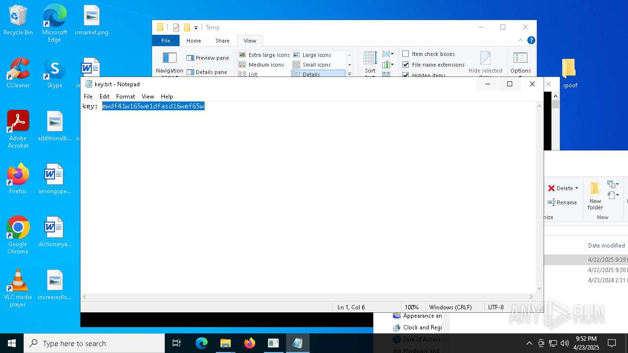Switch to the Notepad taskbar button
Viewport: 628px width, 353px height.
297,343
